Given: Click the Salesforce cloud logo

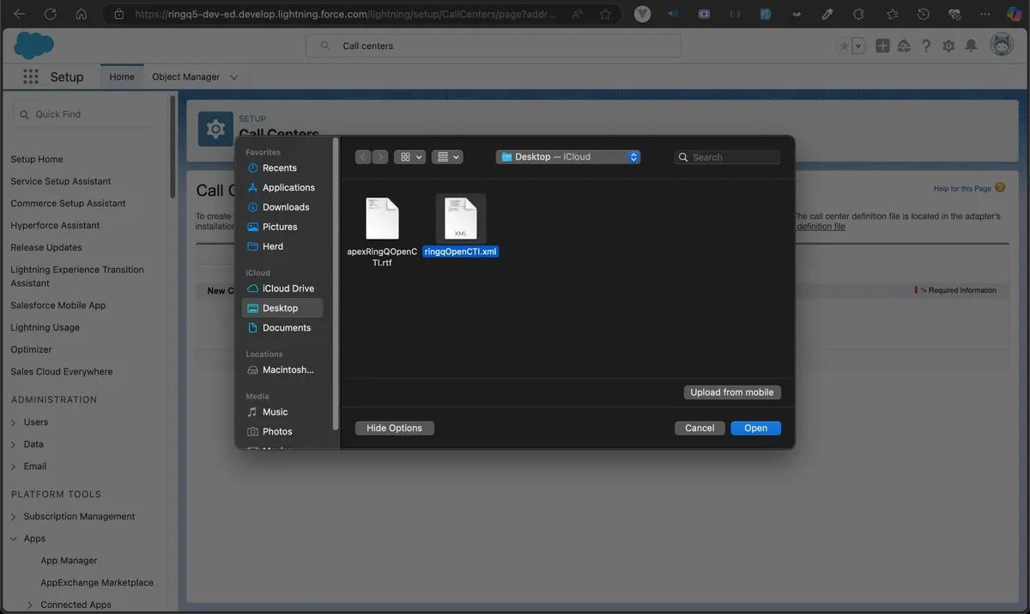Looking at the screenshot, I should (x=33, y=46).
